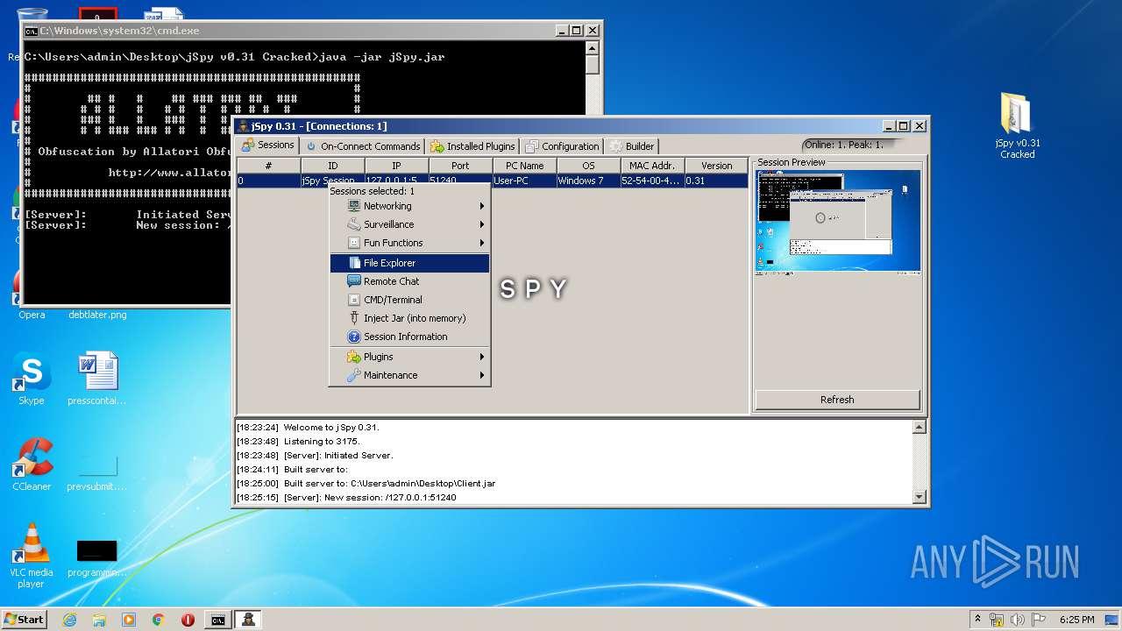This screenshot has width=1122, height=631.
Task: Show hidden tray icons arrow
Action: 977,620
